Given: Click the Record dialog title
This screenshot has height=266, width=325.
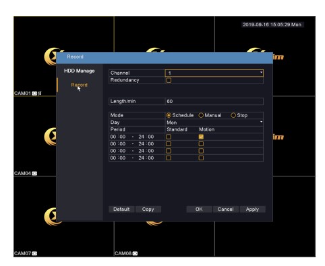Looking at the screenshot, I should point(76,57).
